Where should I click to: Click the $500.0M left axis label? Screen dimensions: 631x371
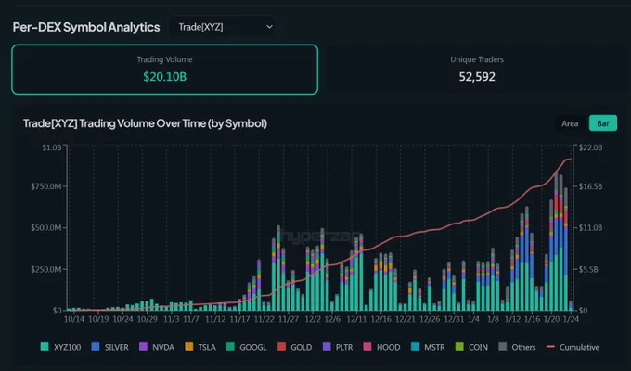[46, 228]
